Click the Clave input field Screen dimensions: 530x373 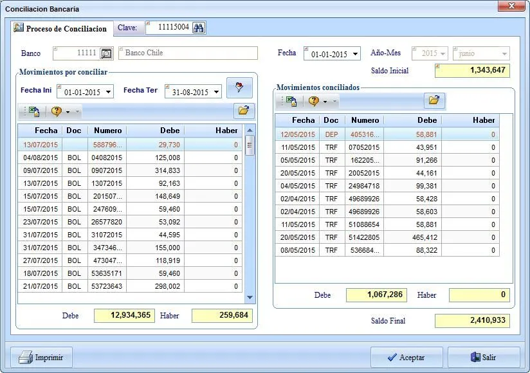coord(169,28)
